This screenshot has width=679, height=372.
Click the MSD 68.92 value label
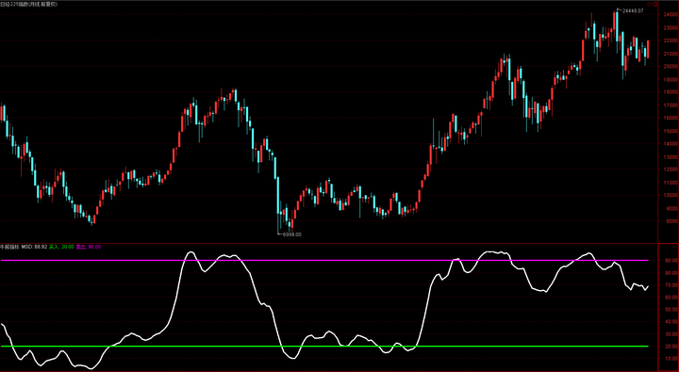[35, 247]
